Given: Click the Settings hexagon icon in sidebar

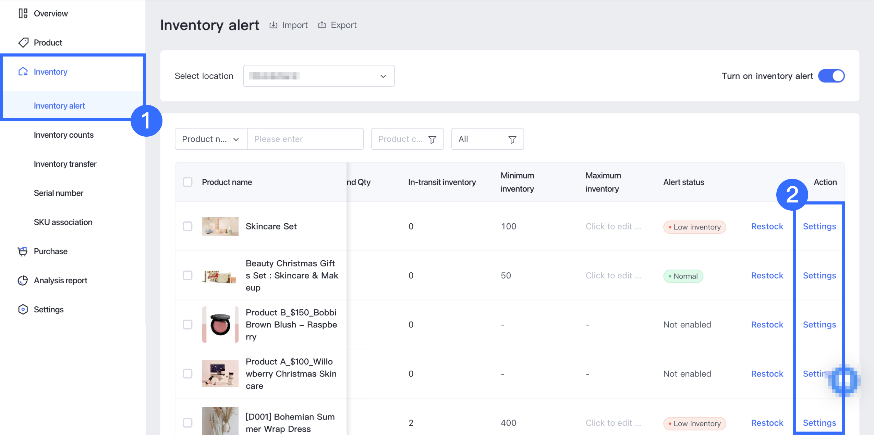Looking at the screenshot, I should point(23,310).
